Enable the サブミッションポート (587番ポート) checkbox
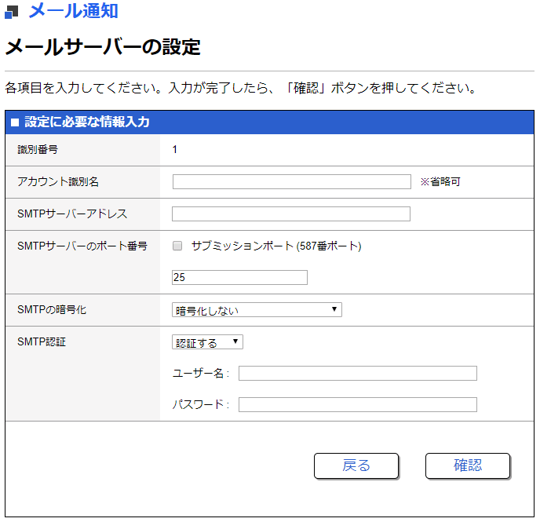540x522 pixels. [x=177, y=246]
